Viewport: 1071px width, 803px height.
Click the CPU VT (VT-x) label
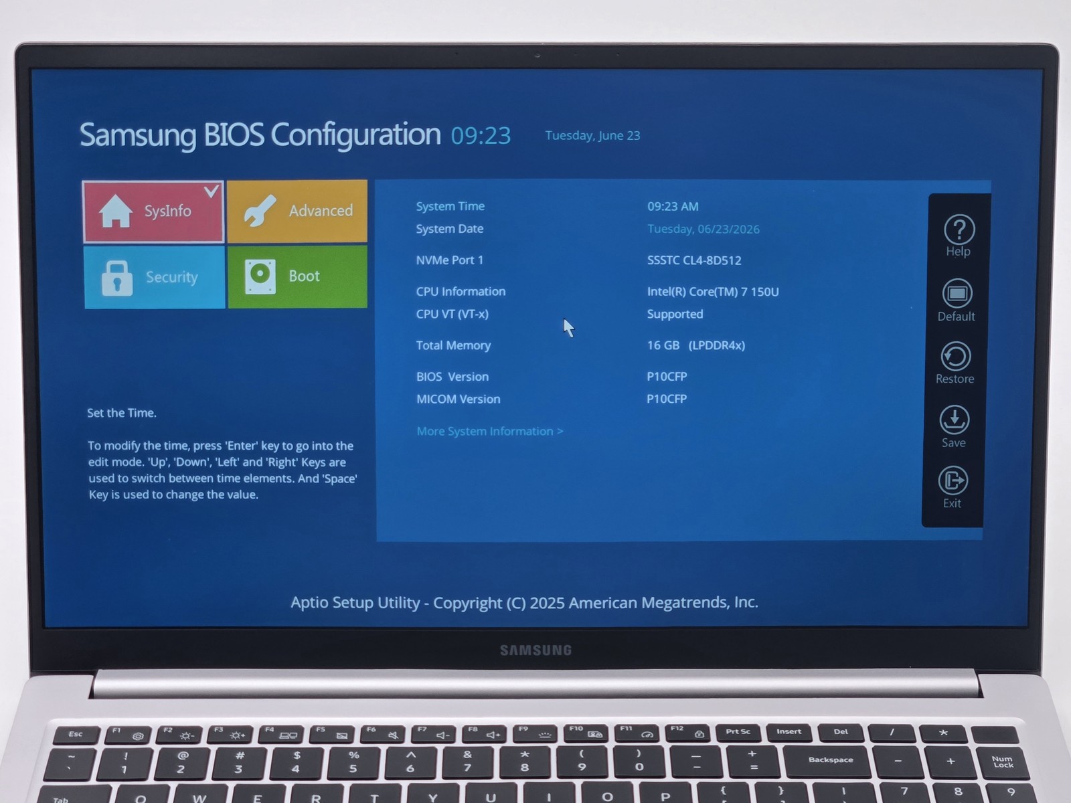click(452, 314)
